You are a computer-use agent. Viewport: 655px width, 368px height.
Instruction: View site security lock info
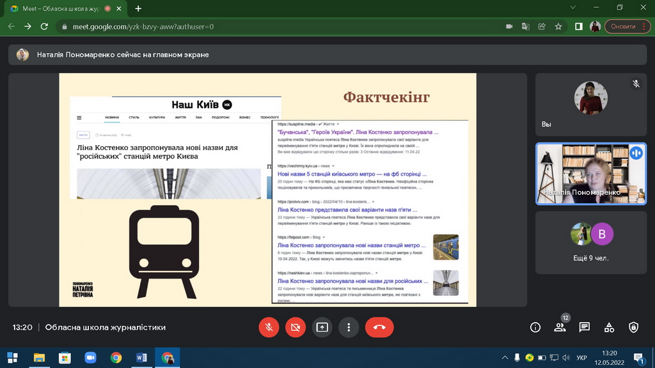tap(65, 27)
